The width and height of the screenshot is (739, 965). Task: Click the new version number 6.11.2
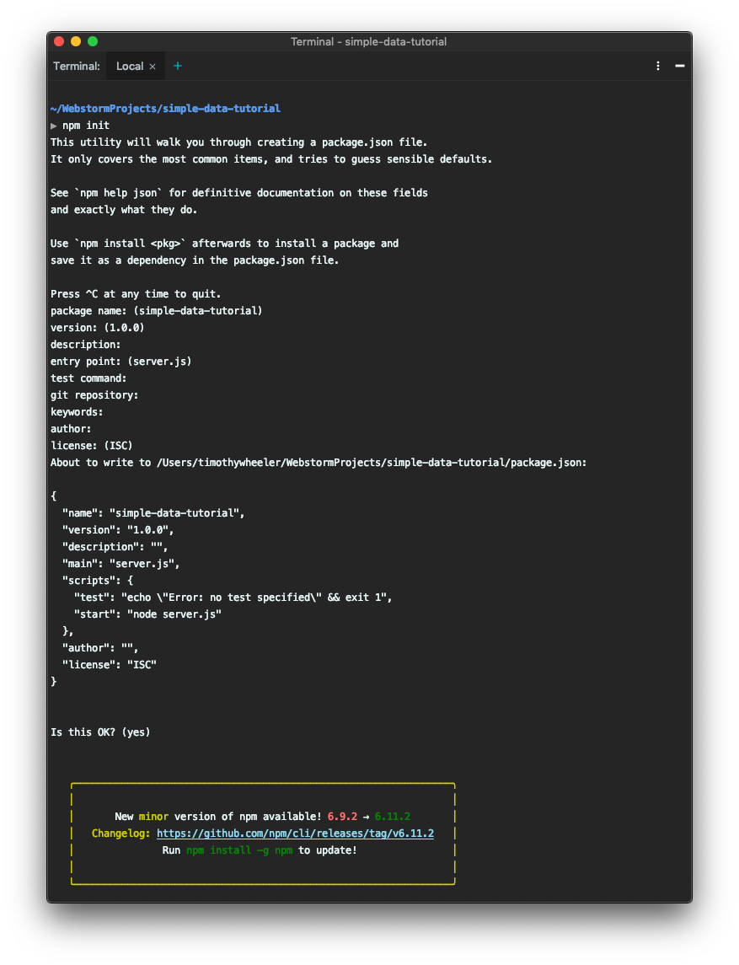393,816
